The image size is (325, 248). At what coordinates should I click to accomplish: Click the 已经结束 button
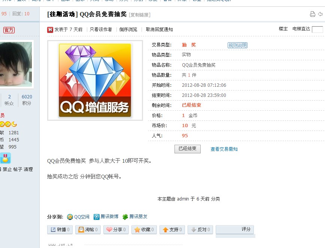click(x=188, y=149)
